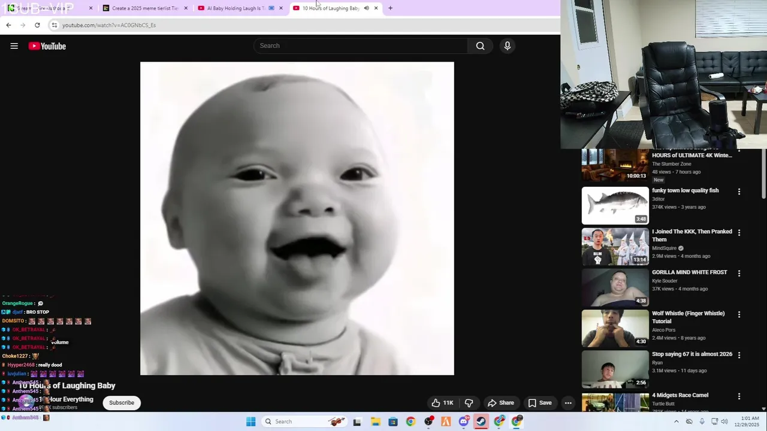This screenshot has width=767, height=431.
Task: Open Task View on the taskbar
Action: tap(357, 422)
